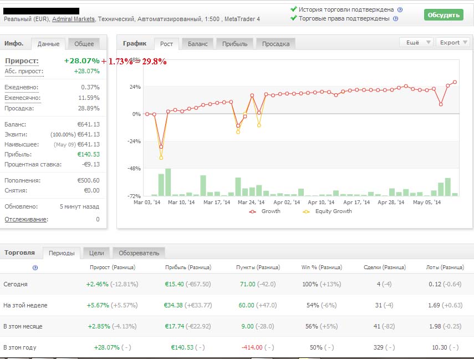Click the Процентная ставка -€9.13 value
Screen dimensions: 474x359
point(91,165)
